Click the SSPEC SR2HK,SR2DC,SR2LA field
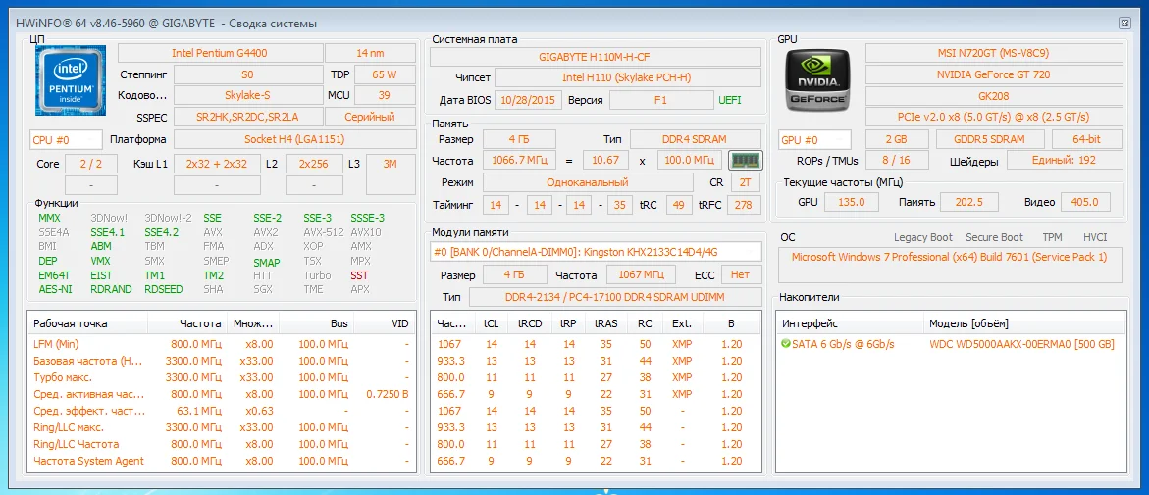The image size is (1149, 495). (x=247, y=117)
